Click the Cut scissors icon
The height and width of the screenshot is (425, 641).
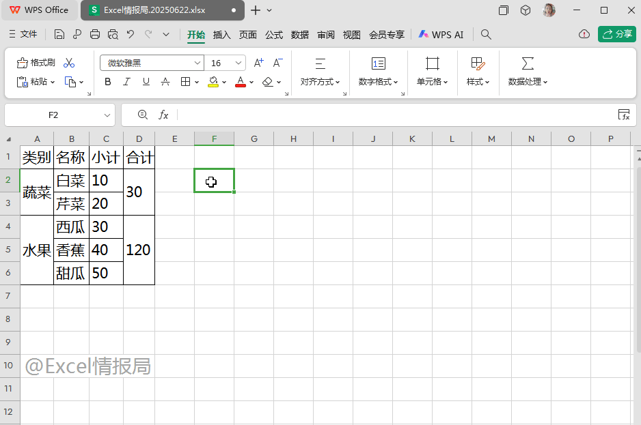click(69, 63)
